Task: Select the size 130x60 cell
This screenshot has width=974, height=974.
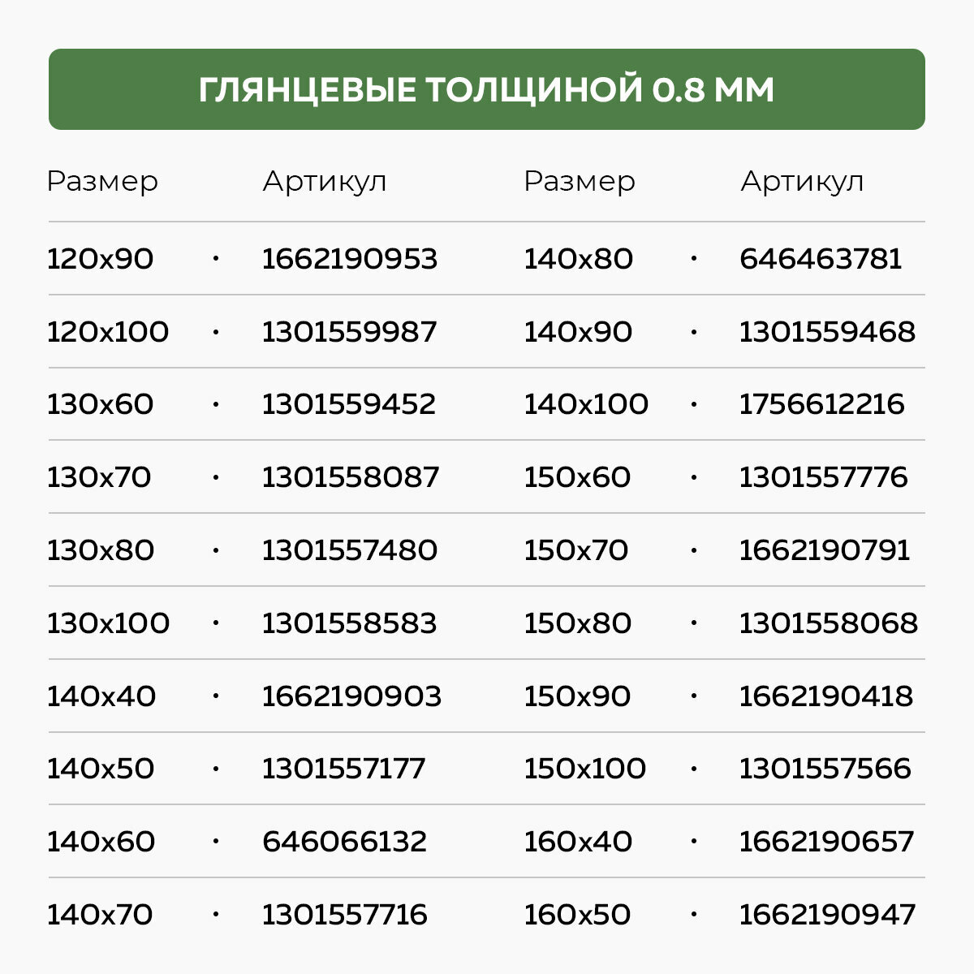Action: click(x=101, y=404)
